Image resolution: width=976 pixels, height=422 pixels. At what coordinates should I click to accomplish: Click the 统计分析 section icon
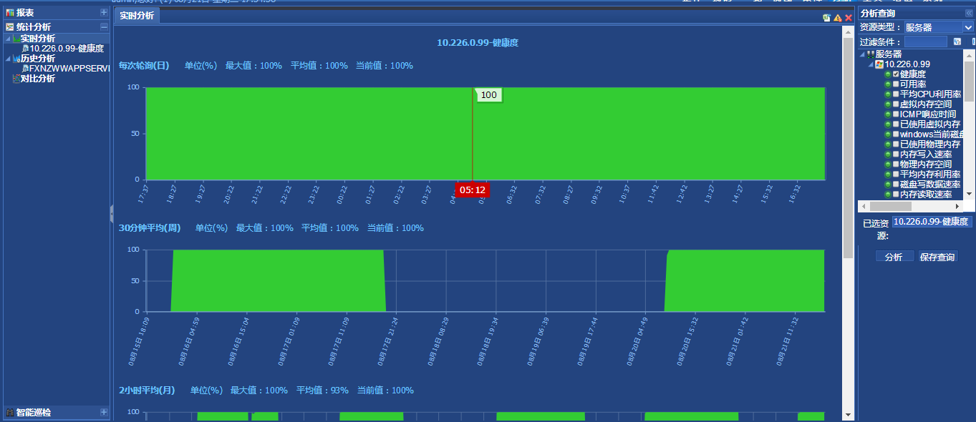(x=10, y=26)
